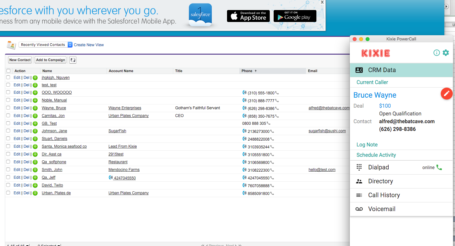Click phone handset icon after 8585091800
Viewport: 455px width, 246px height.
272,193
